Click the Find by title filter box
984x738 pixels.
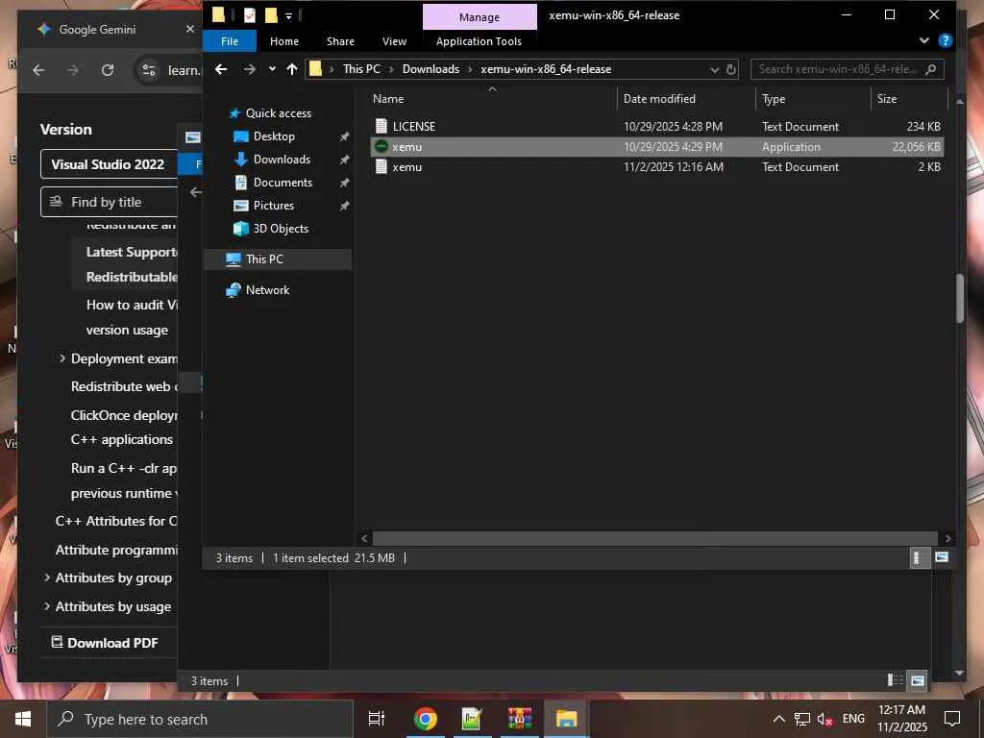pos(110,202)
